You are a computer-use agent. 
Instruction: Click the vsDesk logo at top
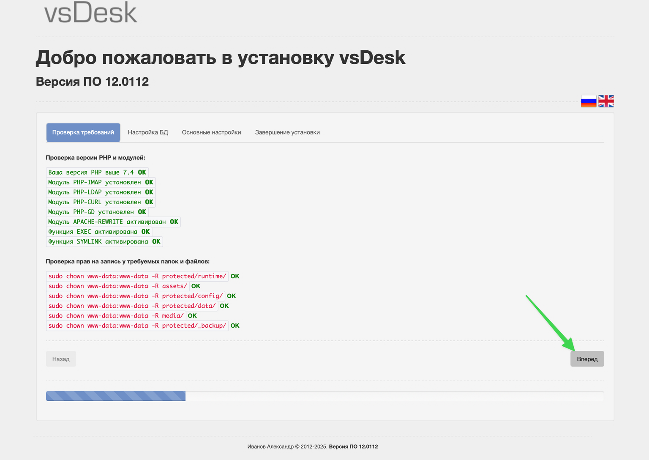click(x=91, y=13)
